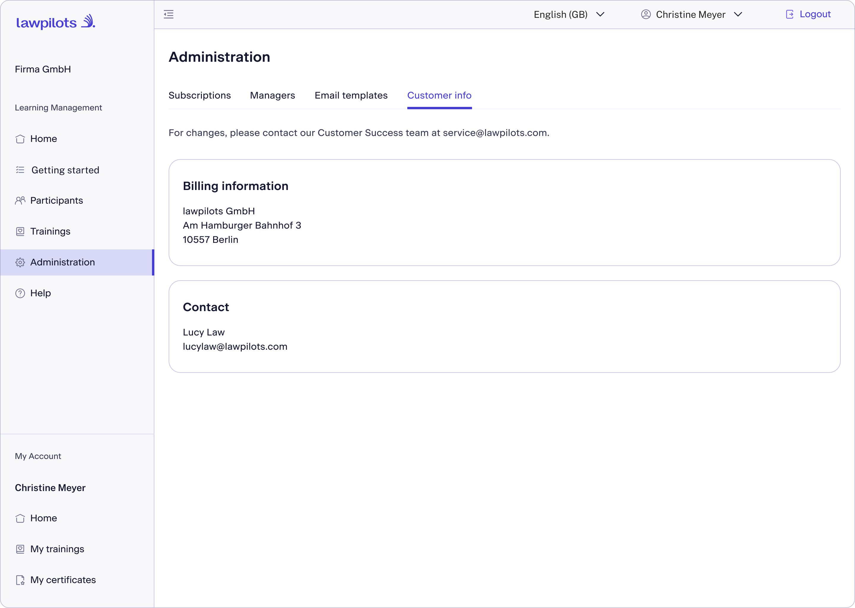Click the 'Am Hamburger Bahnhof 3' address line
Screen dimensions: 855x608
(x=242, y=225)
